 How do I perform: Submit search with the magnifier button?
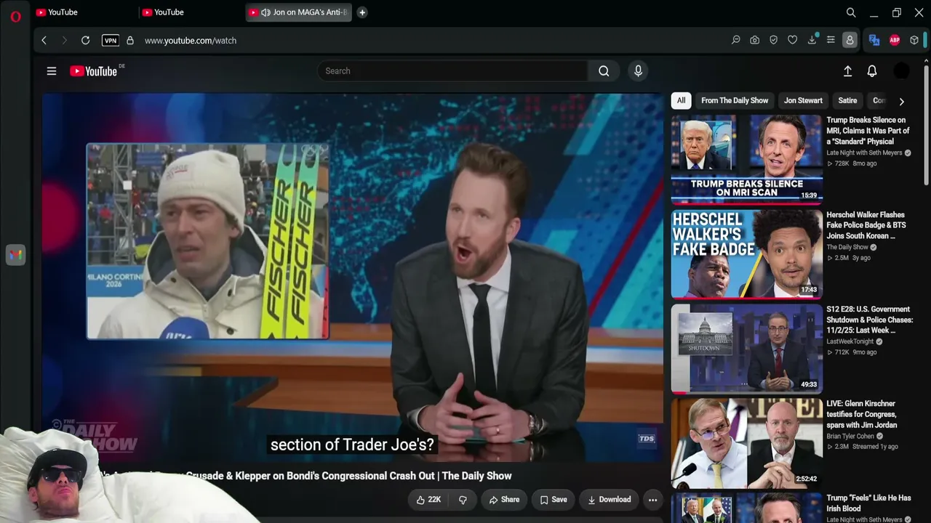click(x=604, y=71)
